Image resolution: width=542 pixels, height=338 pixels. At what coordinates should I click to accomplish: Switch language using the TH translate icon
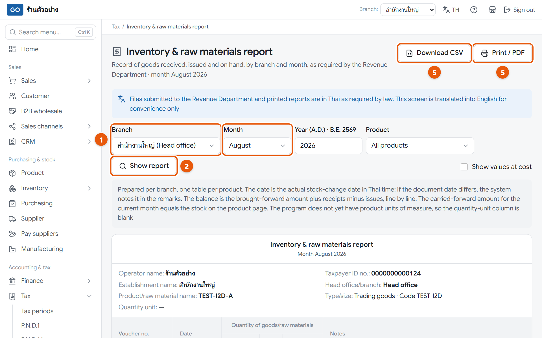[451, 10]
